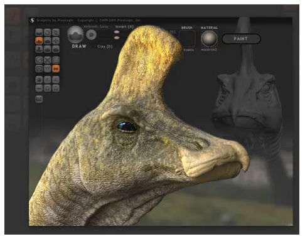Select the Flatten tool icon
Image resolution: width=305 pixels, height=239 pixels.
pyautogui.click(x=48, y=41)
